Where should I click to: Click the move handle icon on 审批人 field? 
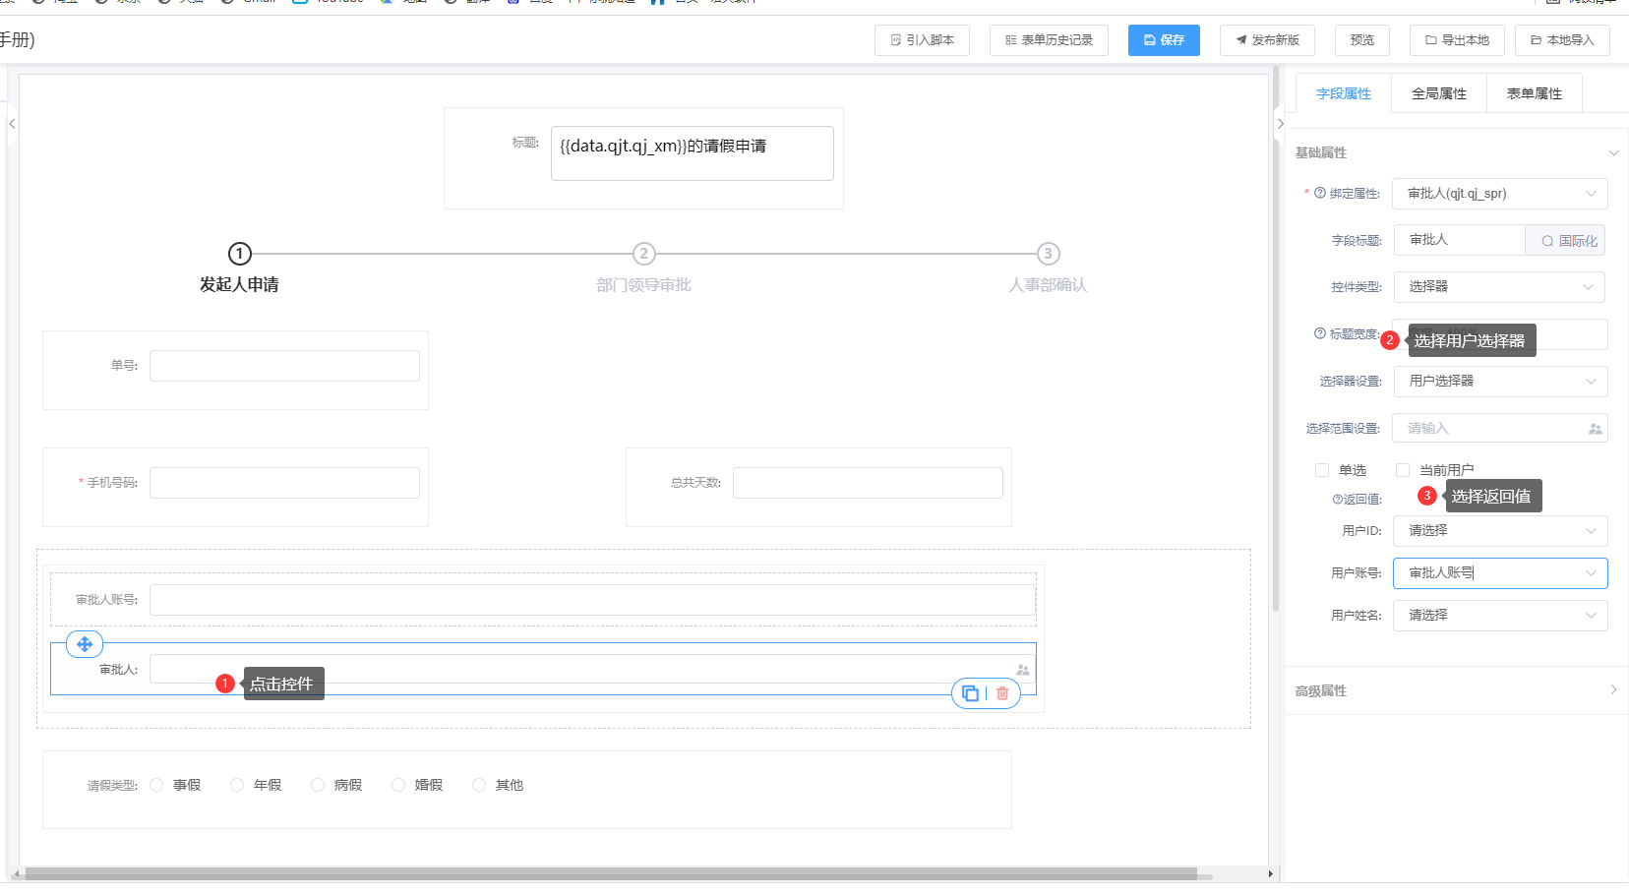pyautogui.click(x=85, y=644)
